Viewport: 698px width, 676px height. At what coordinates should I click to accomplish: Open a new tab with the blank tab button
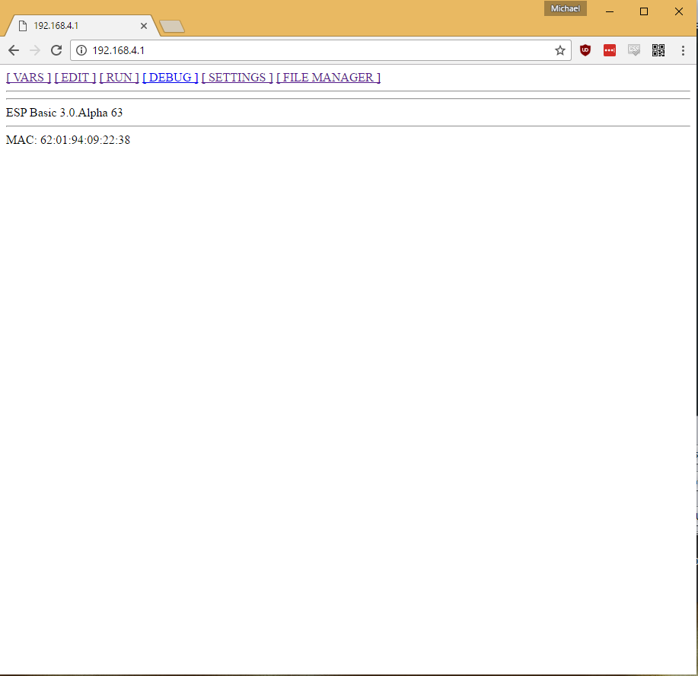(x=172, y=27)
